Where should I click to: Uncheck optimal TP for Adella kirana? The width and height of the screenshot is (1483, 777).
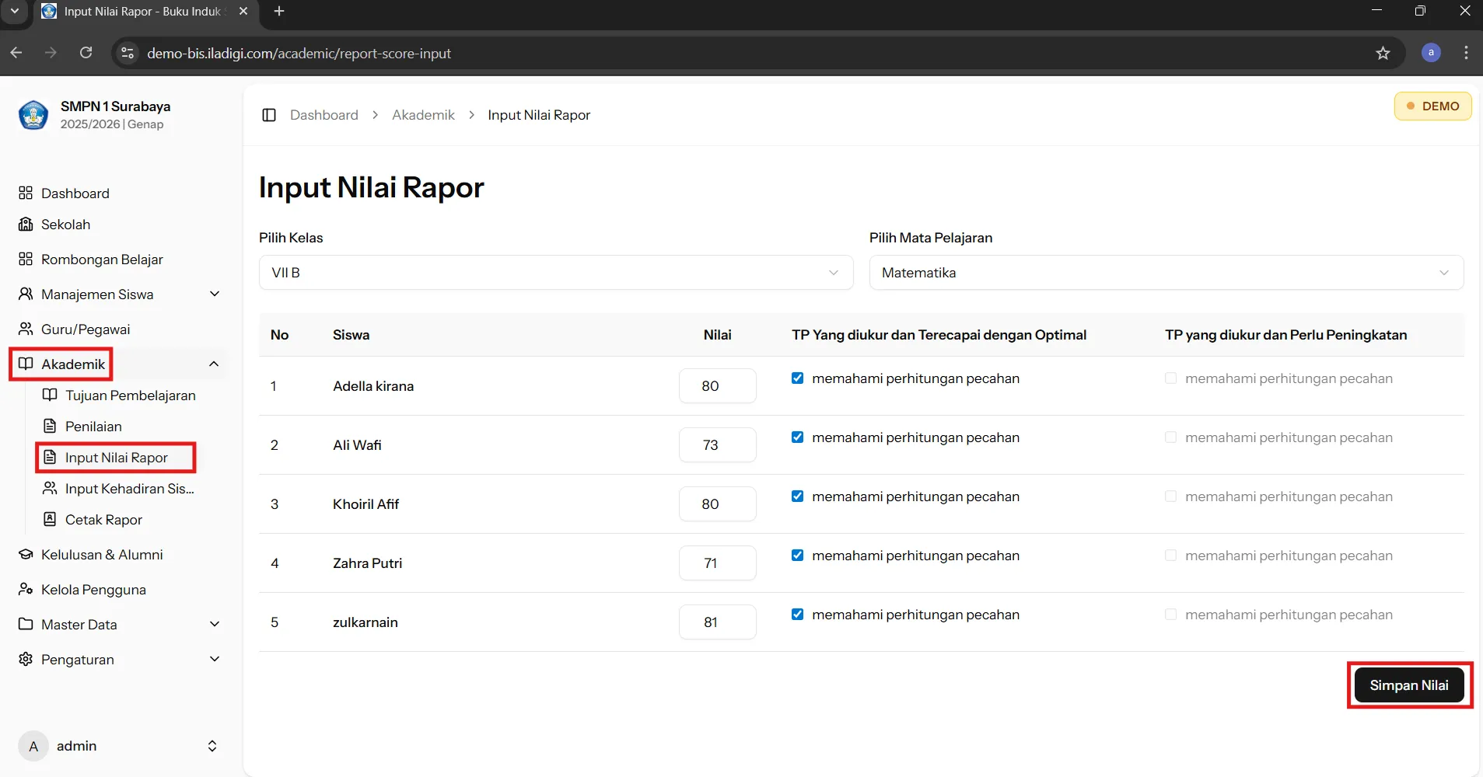pos(797,378)
